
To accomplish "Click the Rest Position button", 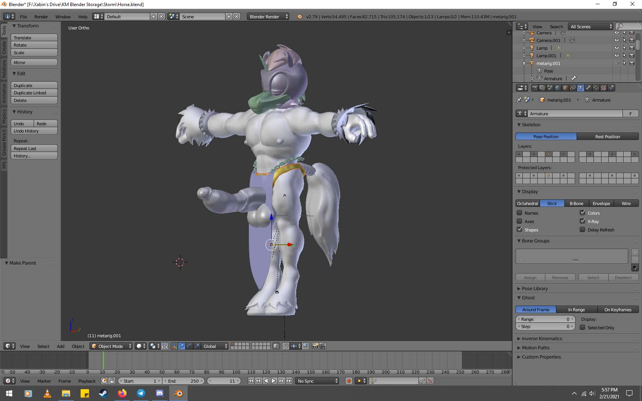I will click(607, 137).
